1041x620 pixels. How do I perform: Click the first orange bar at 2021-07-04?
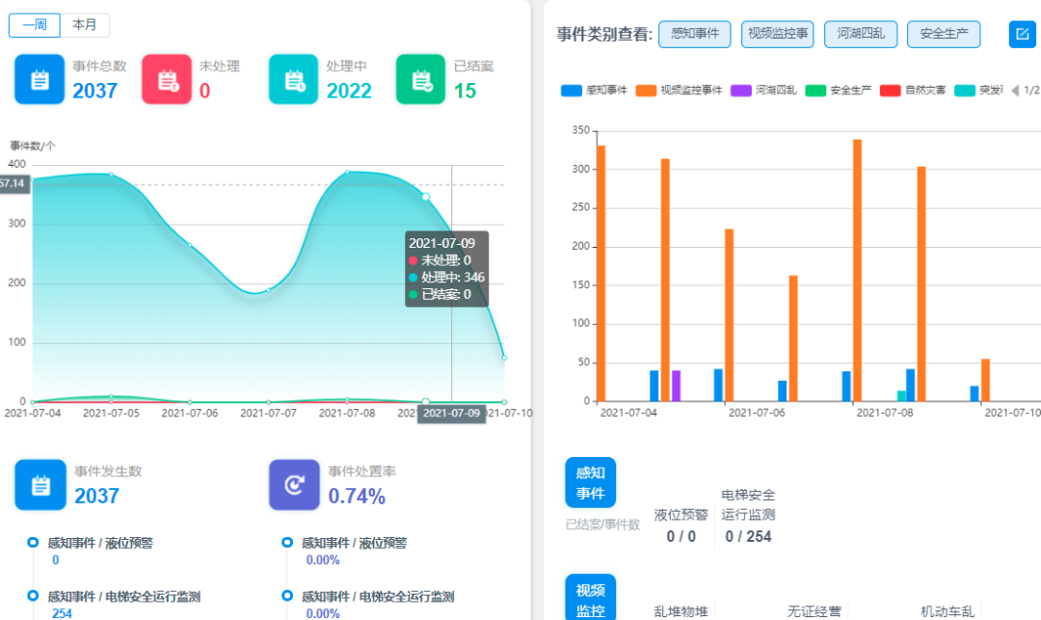(x=601, y=274)
